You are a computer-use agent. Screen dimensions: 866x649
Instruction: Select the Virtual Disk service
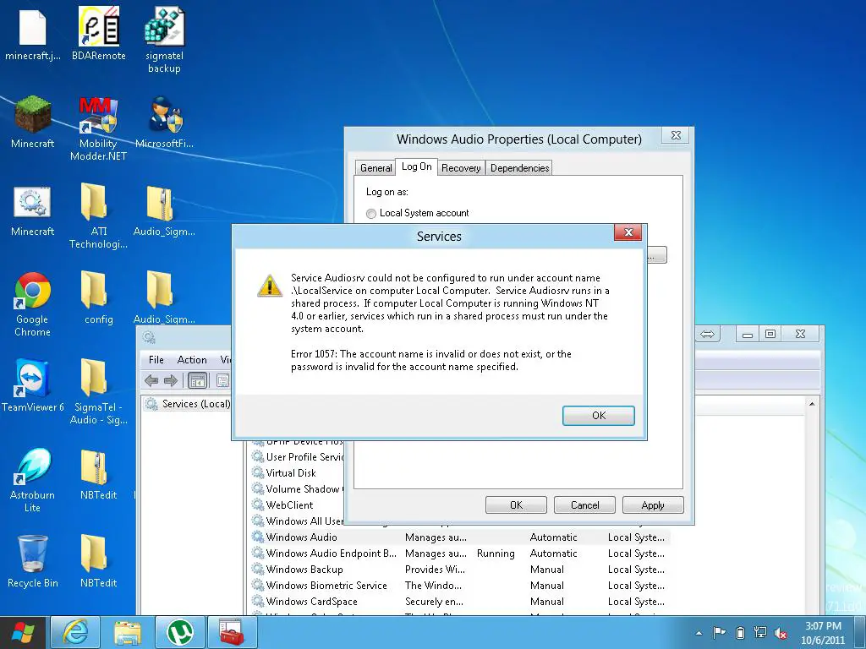(297, 473)
